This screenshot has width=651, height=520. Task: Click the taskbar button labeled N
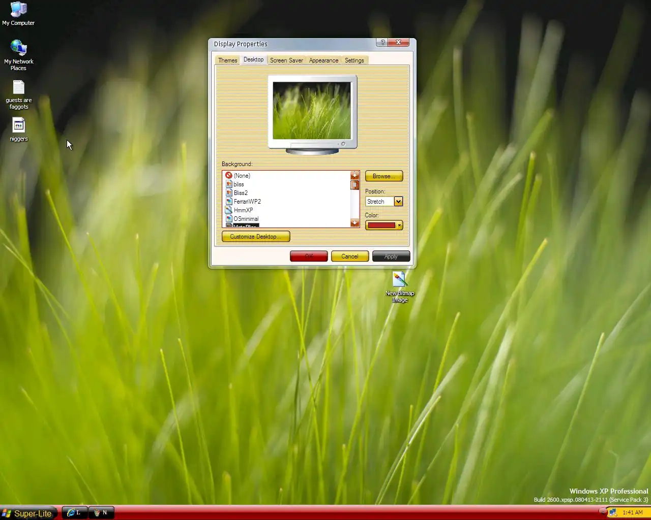101,513
